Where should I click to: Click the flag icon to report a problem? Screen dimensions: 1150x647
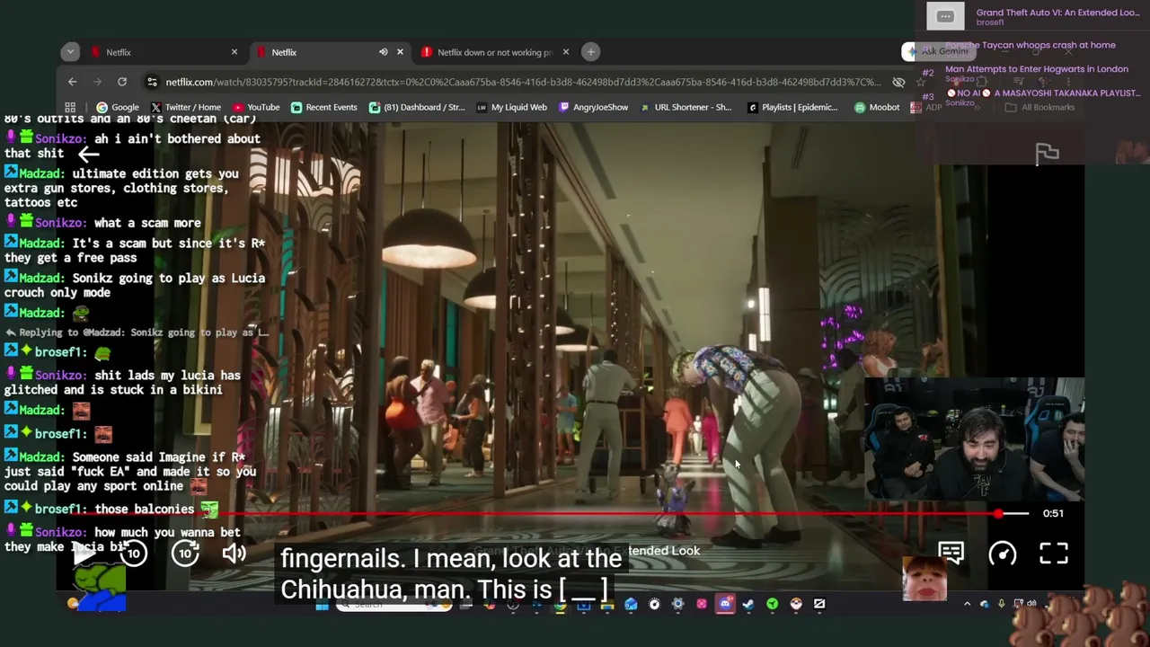pos(1047,155)
